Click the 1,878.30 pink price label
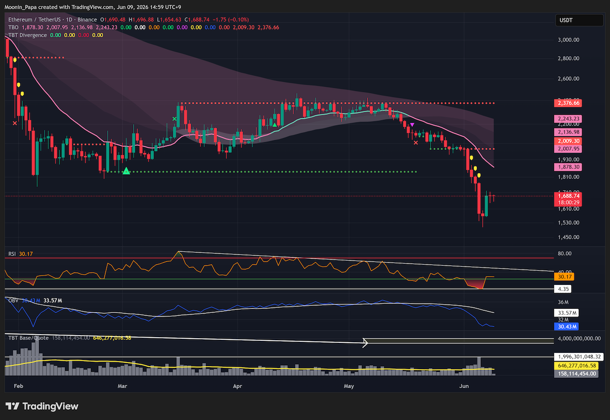This screenshot has width=610, height=420. (x=568, y=167)
